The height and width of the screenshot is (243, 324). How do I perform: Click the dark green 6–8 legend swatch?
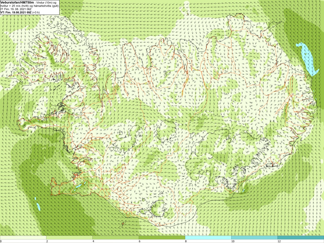click(162, 238)
